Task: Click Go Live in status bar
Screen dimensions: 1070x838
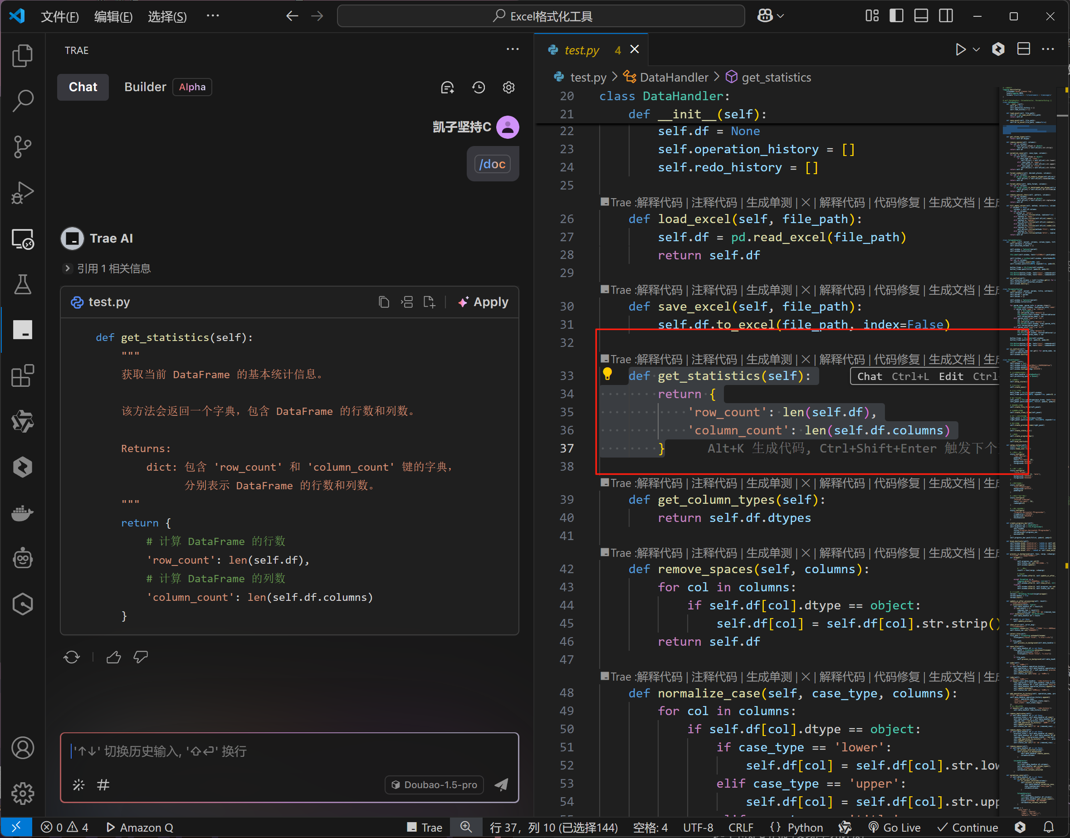Action: [x=895, y=827]
